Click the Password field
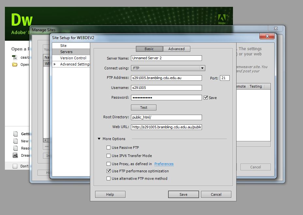 click(166, 97)
